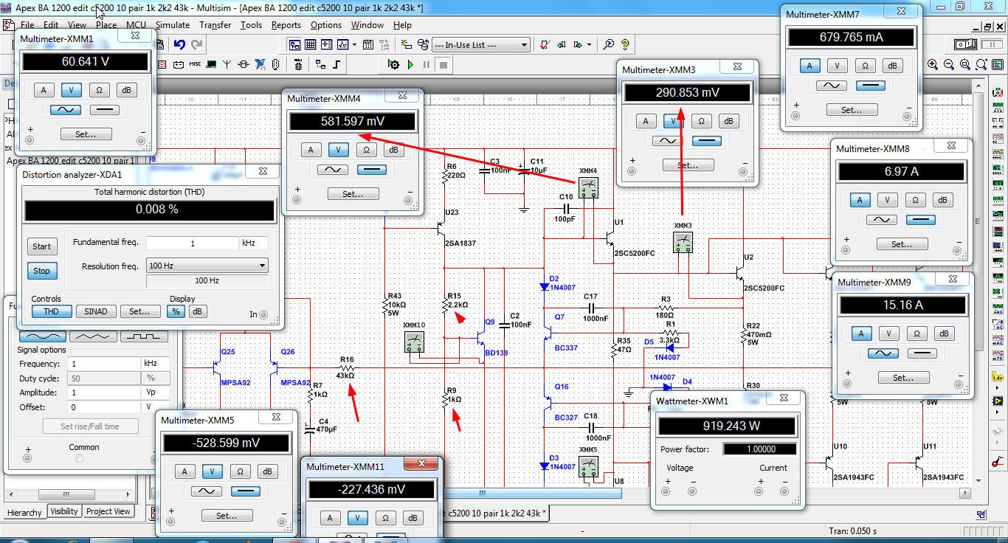Switch to the Project View tab
Image resolution: width=1008 pixels, height=543 pixels.
[x=108, y=511]
